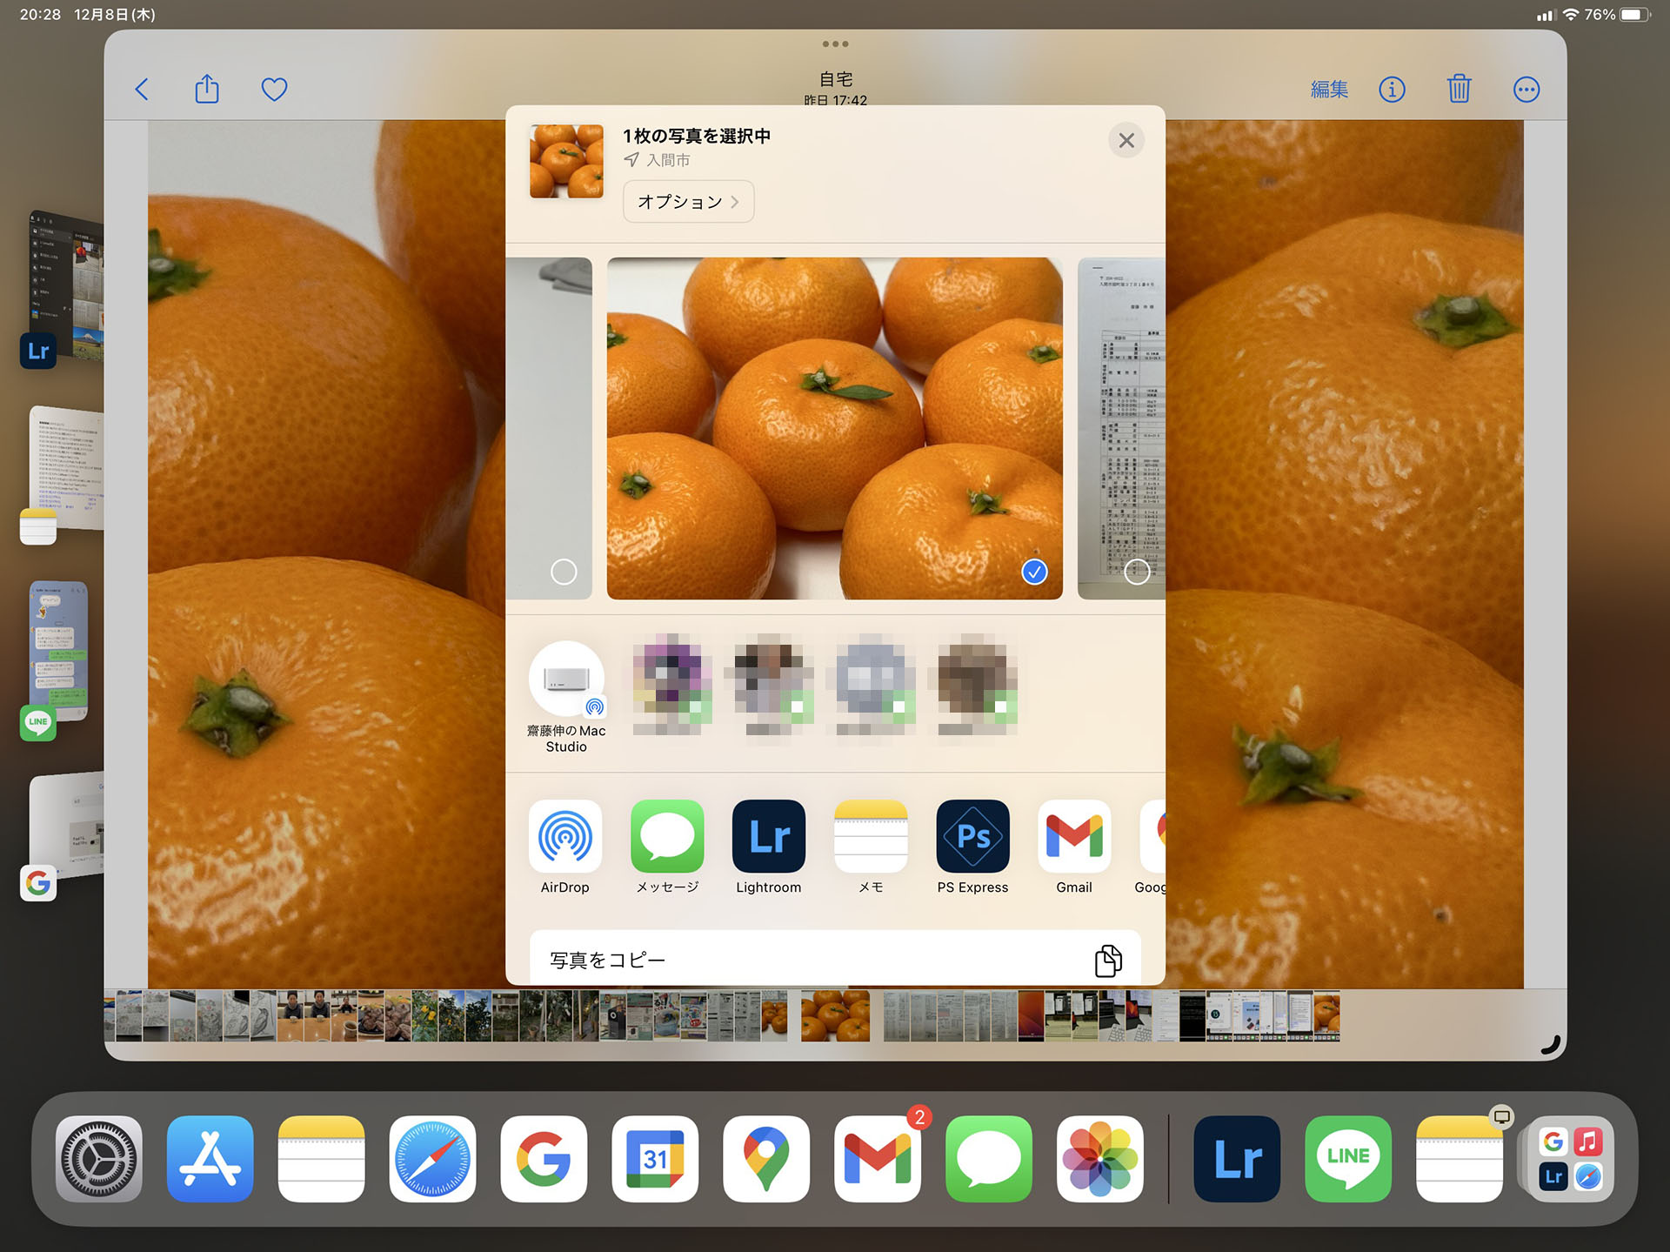Open the Photos app from the dock
This screenshot has width=1670, height=1252.
pos(1099,1159)
